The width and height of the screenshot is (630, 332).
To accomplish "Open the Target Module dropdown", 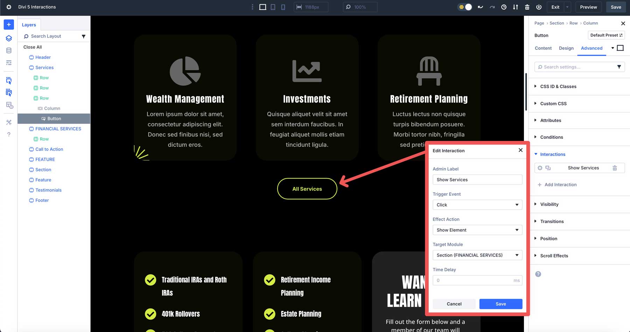I will coord(477,255).
